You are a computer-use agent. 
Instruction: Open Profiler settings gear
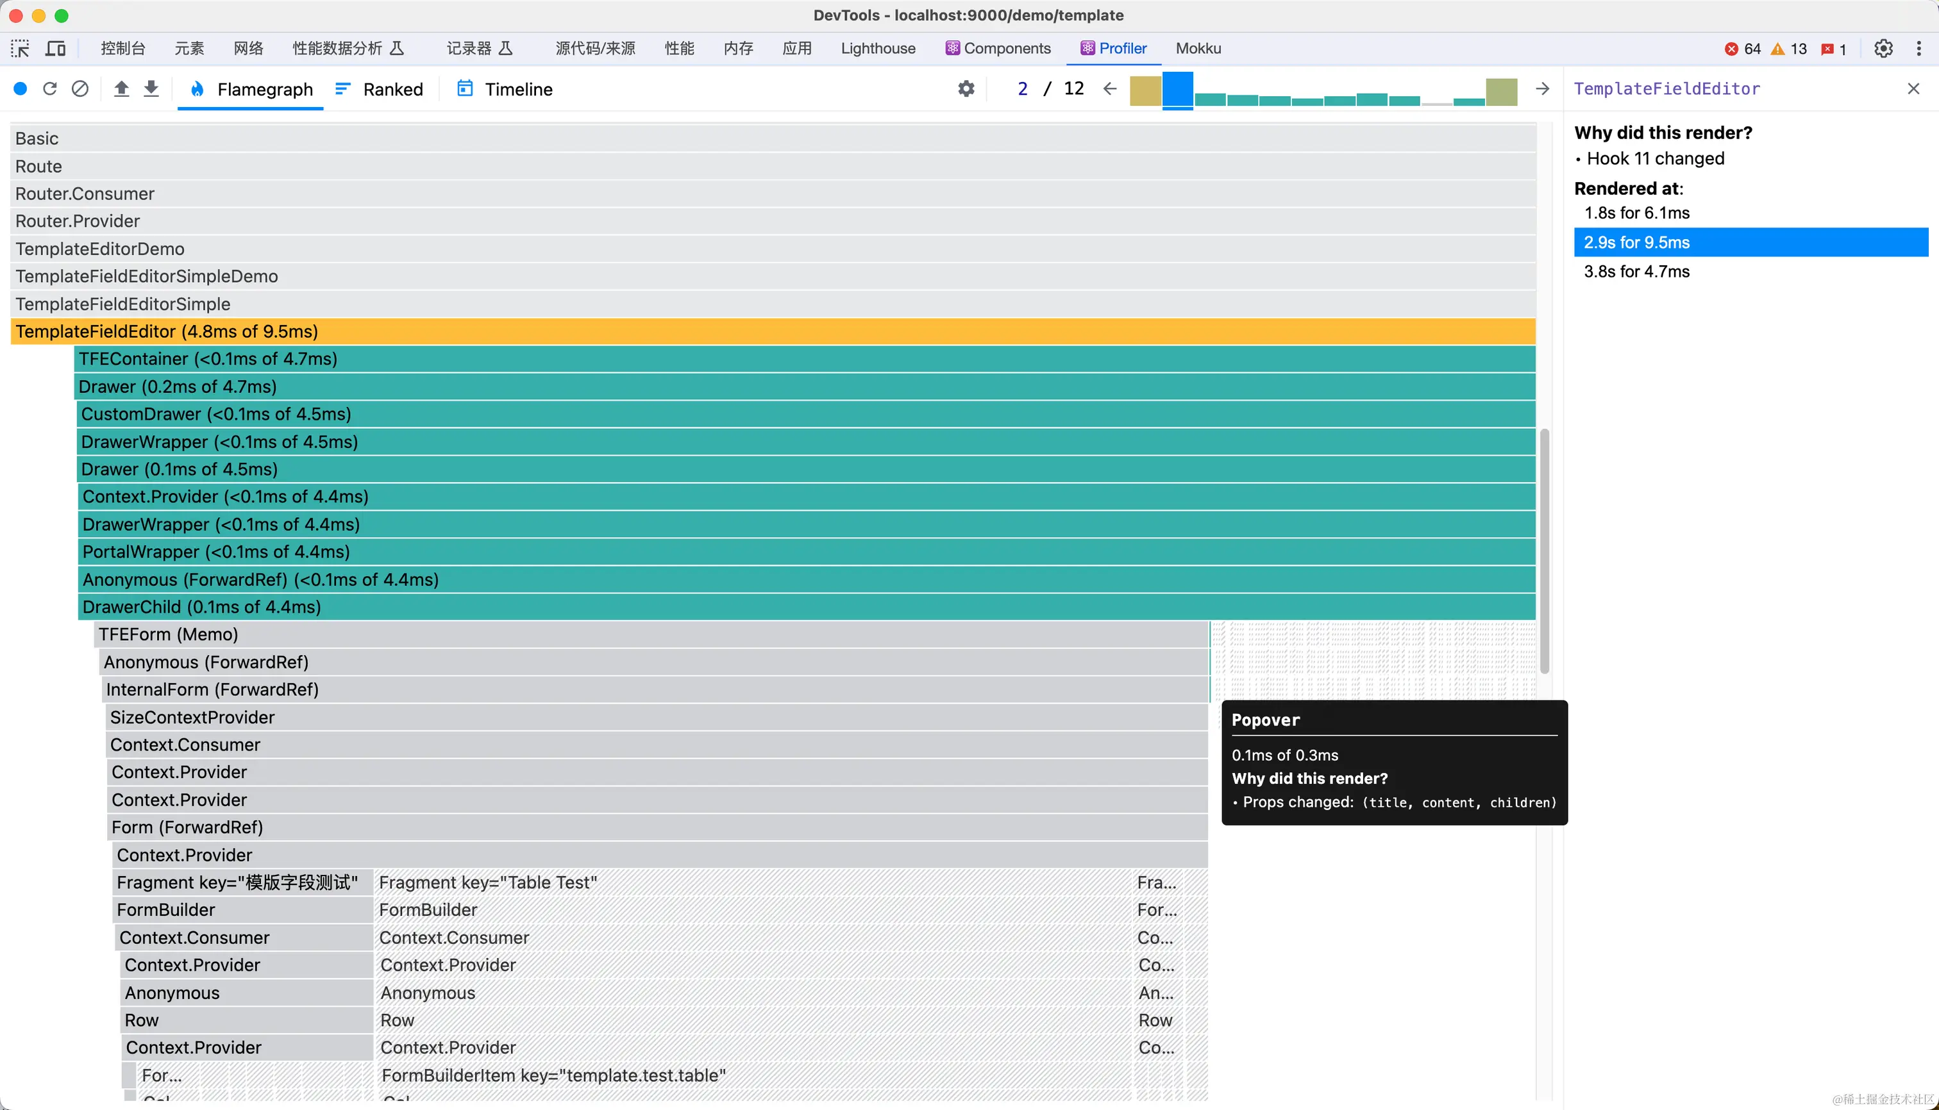(966, 89)
